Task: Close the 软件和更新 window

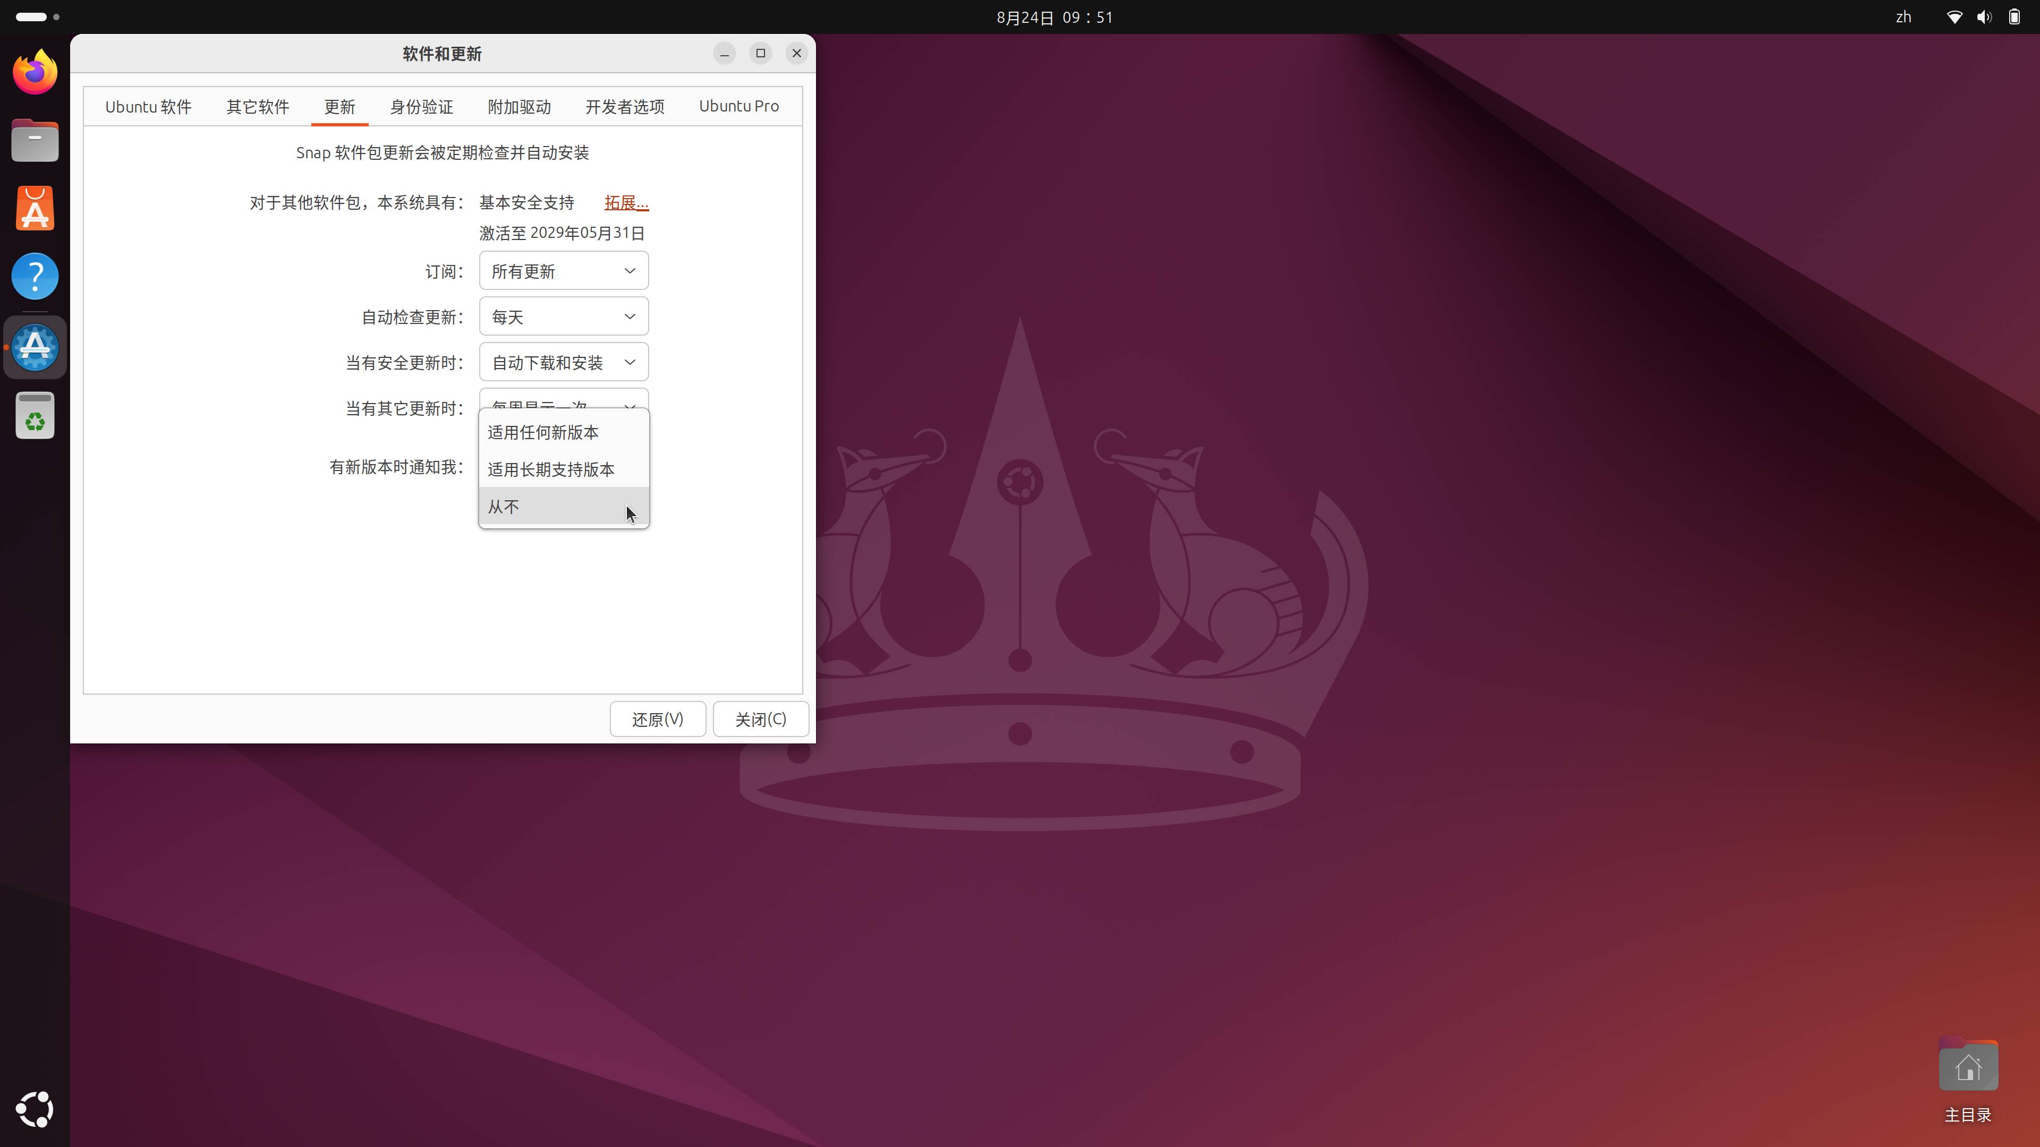Action: click(x=797, y=53)
